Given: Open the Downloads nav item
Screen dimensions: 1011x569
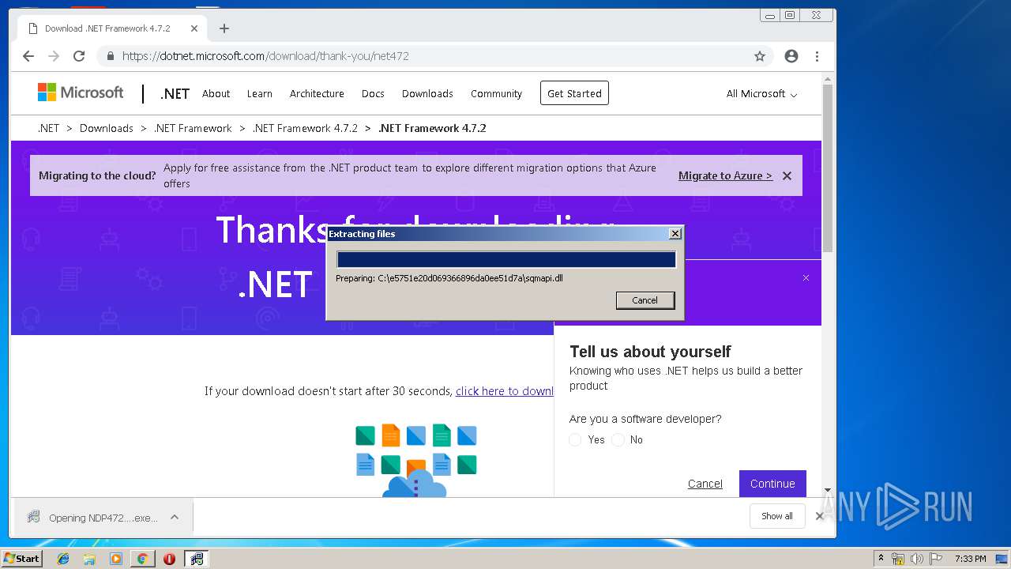Looking at the screenshot, I should pyautogui.click(x=427, y=93).
